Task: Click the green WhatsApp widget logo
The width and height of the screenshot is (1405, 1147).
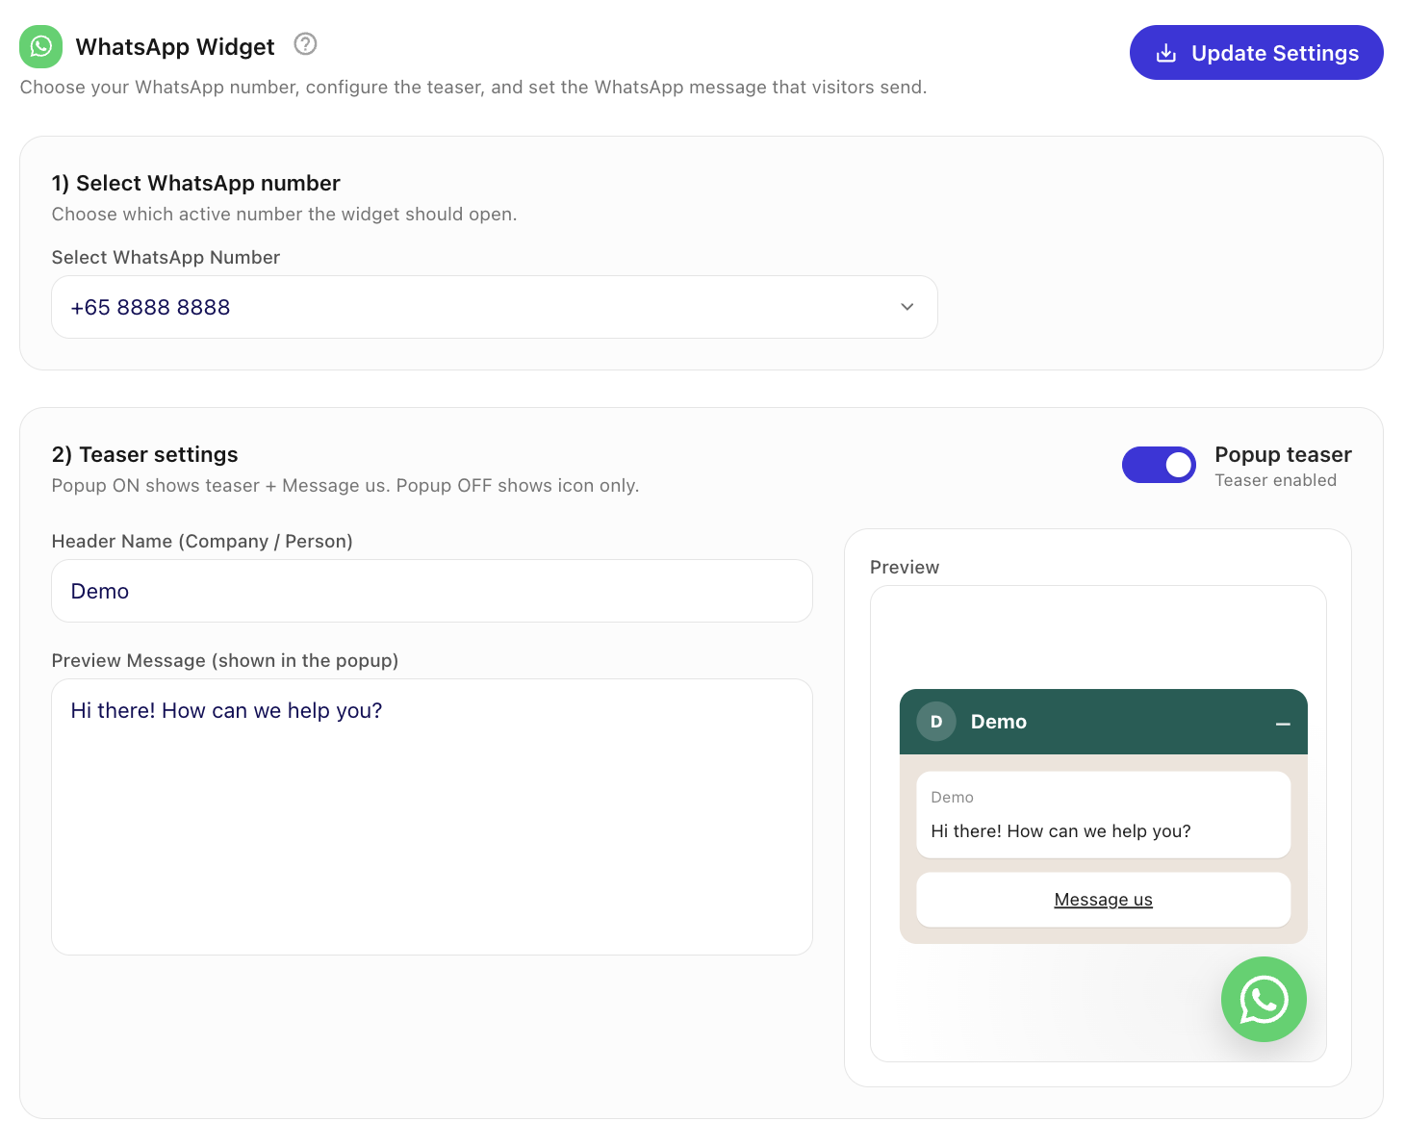Action: pyautogui.click(x=40, y=46)
